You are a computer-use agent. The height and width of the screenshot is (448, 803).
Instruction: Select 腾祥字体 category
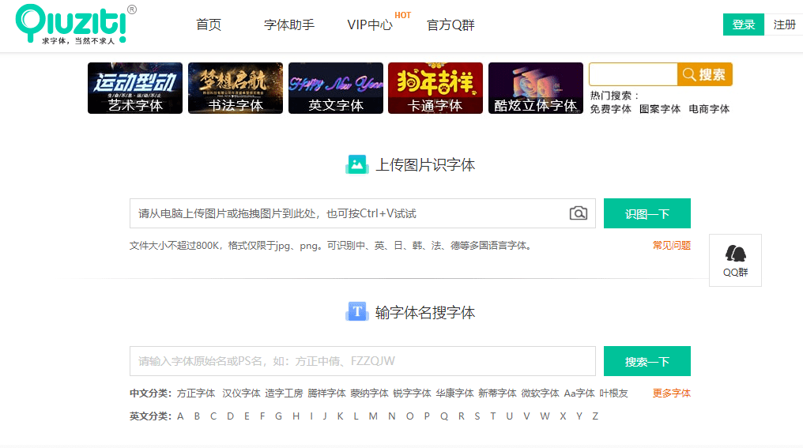326,393
